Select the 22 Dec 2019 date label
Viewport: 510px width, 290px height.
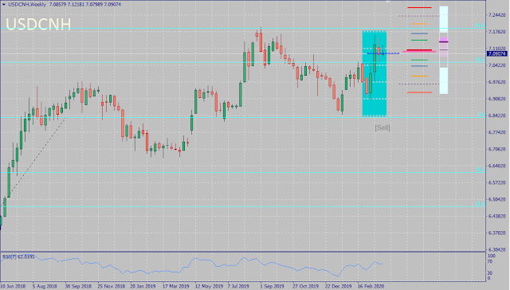(338, 287)
